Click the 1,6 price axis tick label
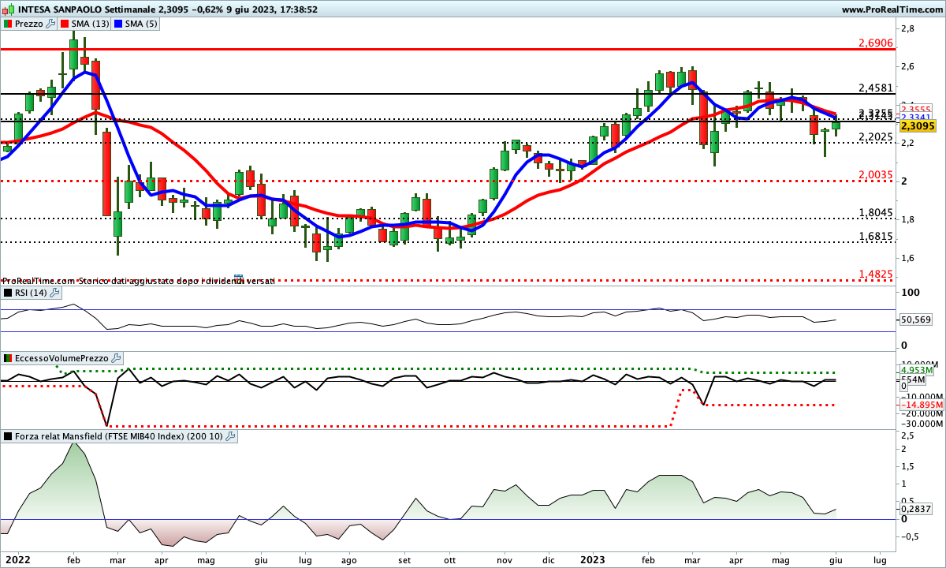This screenshot has width=946, height=568. click(x=907, y=258)
